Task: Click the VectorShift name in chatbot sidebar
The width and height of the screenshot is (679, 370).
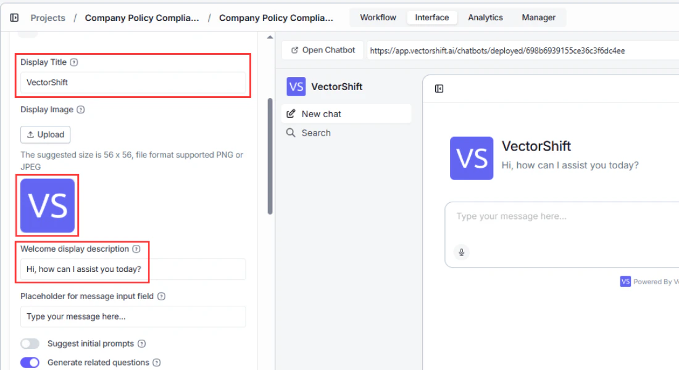Action: pyautogui.click(x=337, y=86)
